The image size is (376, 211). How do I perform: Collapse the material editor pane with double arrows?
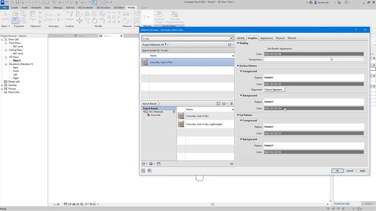pyautogui.click(x=231, y=164)
